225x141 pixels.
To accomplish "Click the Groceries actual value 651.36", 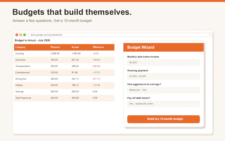I will [75, 60].
